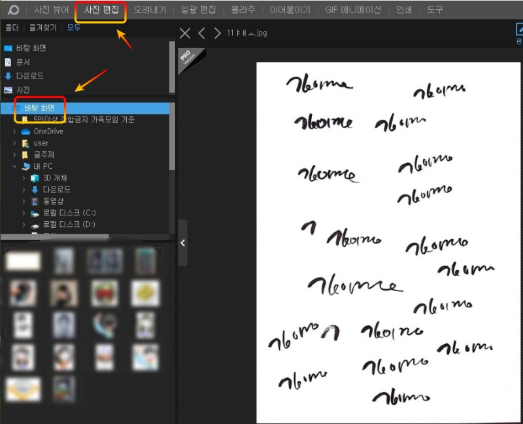The height and width of the screenshot is (424, 523).
Task: Expand the OneDrive node
Action: pos(14,132)
